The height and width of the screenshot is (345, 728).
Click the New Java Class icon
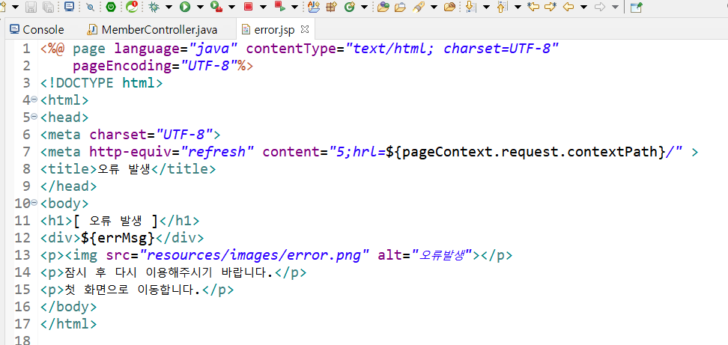(x=350, y=7)
